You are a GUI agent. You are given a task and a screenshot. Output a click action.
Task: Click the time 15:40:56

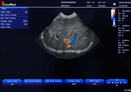tap(123, 6)
